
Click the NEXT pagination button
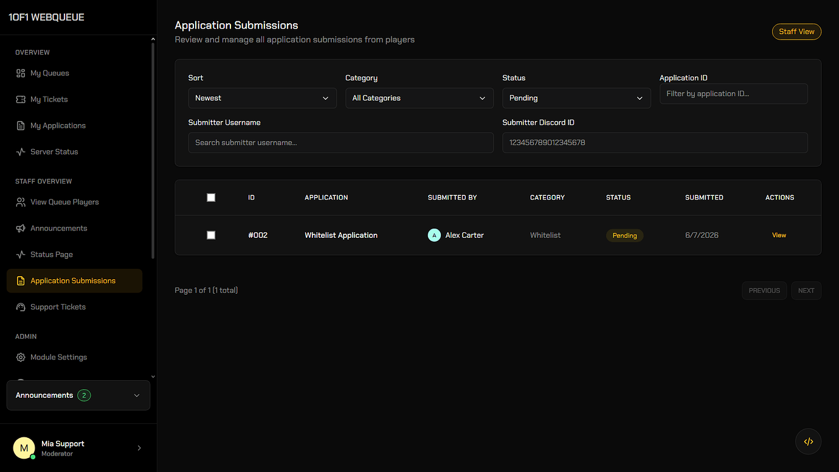806,290
